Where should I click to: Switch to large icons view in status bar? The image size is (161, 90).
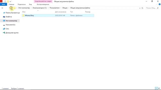click(x=159, y=88)
